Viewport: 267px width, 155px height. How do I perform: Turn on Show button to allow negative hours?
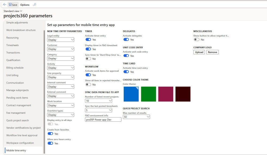(x=197, y=40)
